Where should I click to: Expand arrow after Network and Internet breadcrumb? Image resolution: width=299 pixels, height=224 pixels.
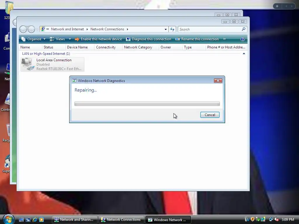click(87, 29)
